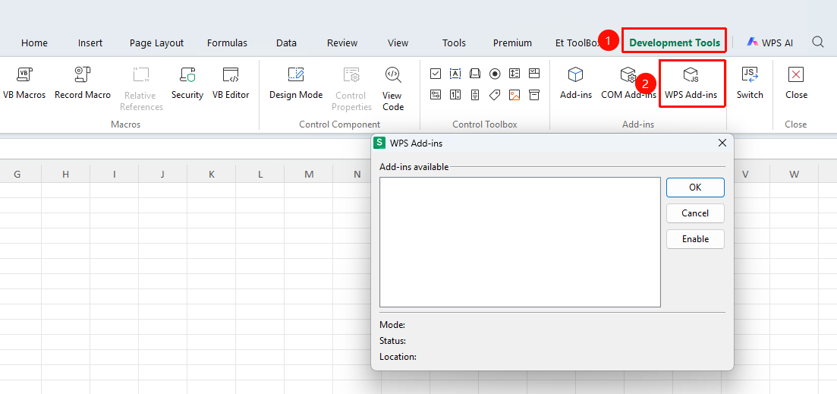The image size is (837, 394).
Task: Insert a Spin Button control
Action: tap(455, 95)
